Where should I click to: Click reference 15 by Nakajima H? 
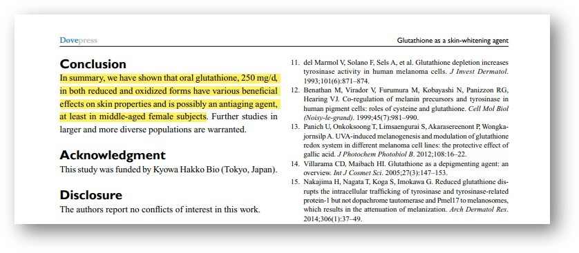(399, 201)
